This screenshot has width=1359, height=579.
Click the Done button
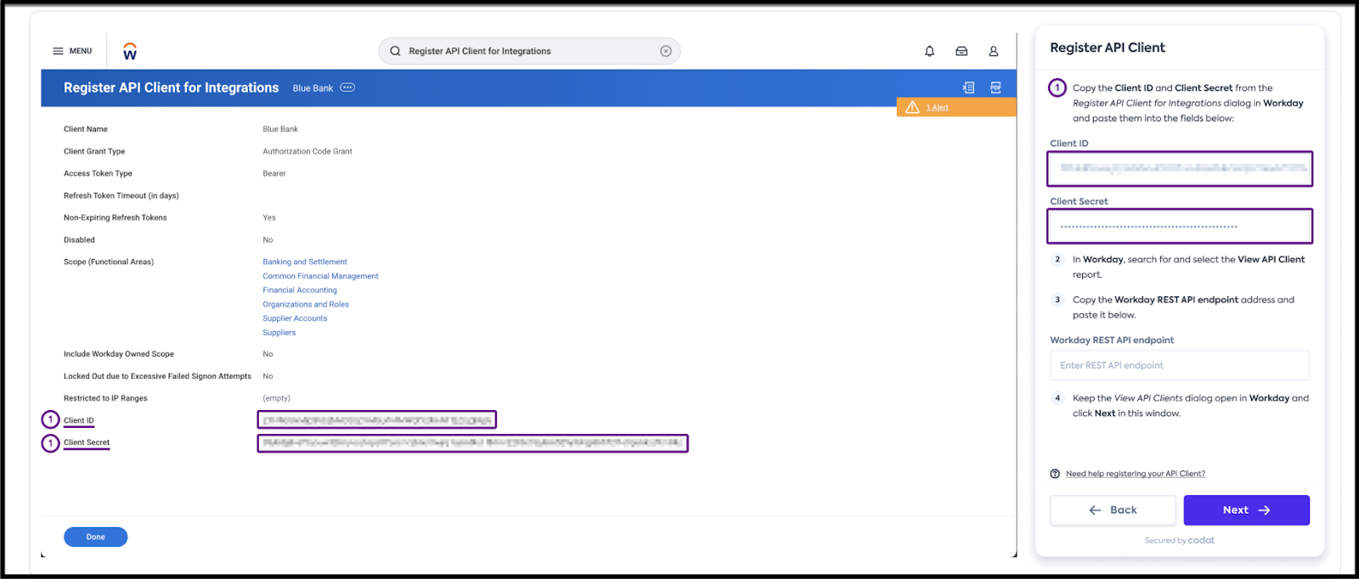tap(95, 537)
